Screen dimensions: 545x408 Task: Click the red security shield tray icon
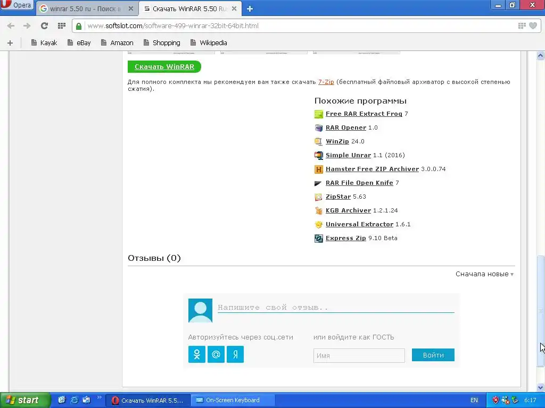click(x=496, y=401)
